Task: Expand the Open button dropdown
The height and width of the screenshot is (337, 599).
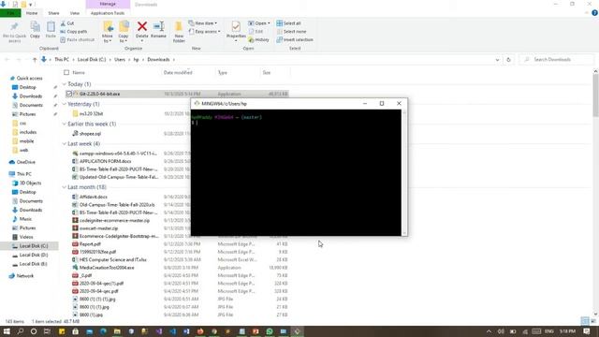Action: point(269,23)
